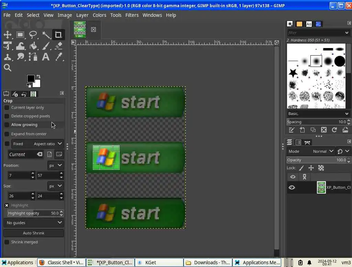
Task: Select the Move tool
Action: (x=8, y=35)
